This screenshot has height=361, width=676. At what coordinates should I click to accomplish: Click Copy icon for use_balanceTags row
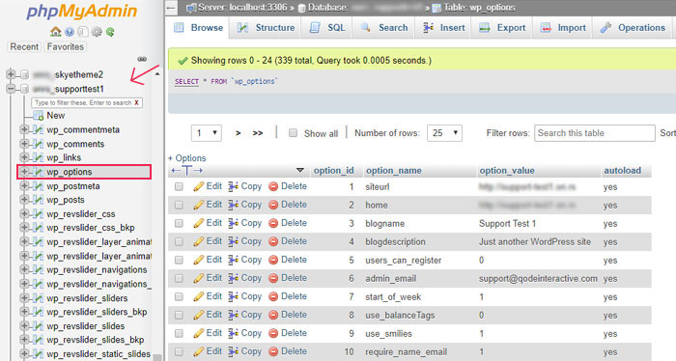(x=234, y=315)
